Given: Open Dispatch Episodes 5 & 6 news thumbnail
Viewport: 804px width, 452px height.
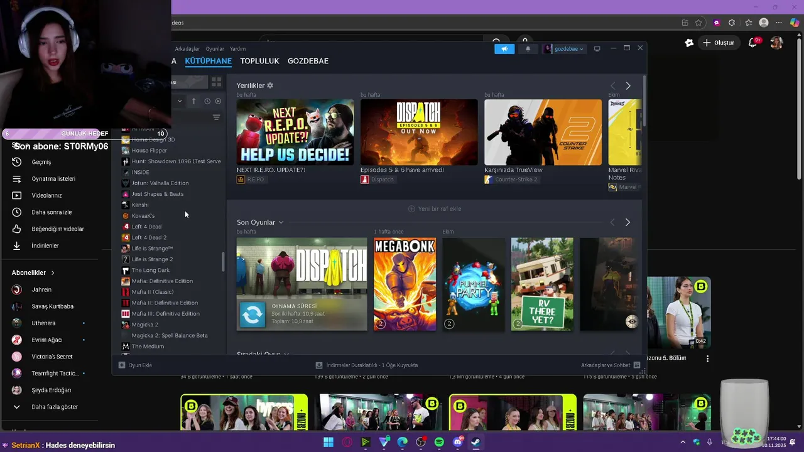Looking at the screenshot, I should tap(419, 132).
